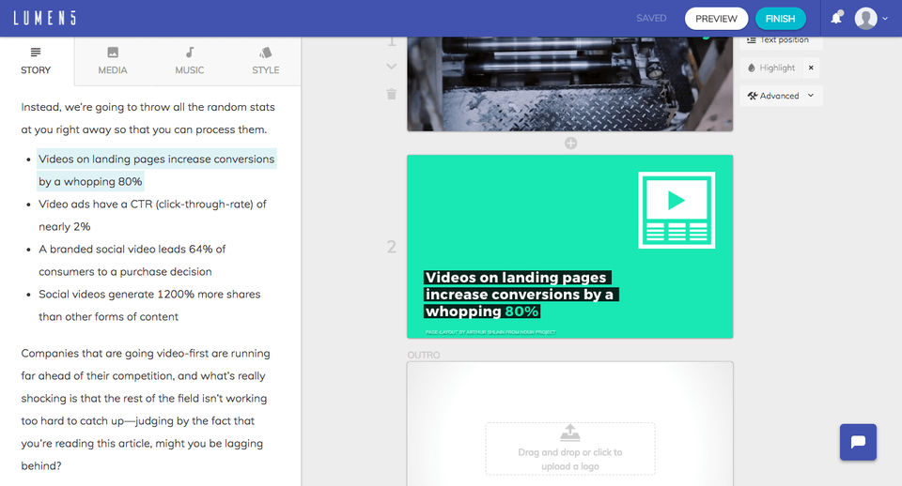The image size is (902, 486).
Task: Click the Lumen5 logo
Action: pos(45,19)
